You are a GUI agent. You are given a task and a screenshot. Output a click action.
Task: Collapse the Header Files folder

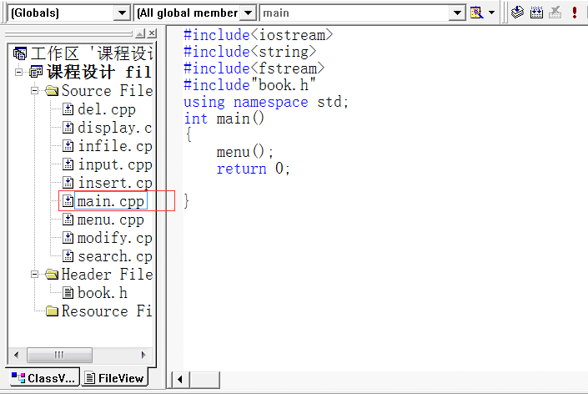[x=34, y=275]
